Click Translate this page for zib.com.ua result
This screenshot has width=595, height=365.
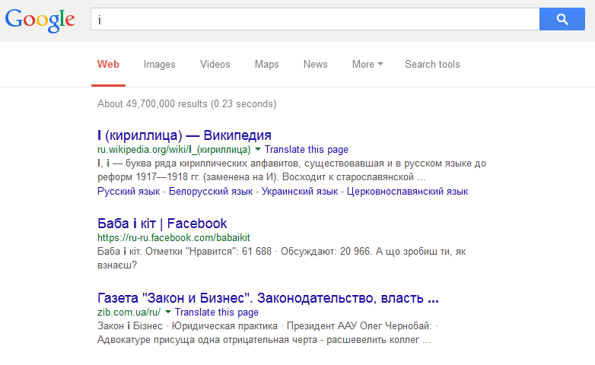click(217, 313)
